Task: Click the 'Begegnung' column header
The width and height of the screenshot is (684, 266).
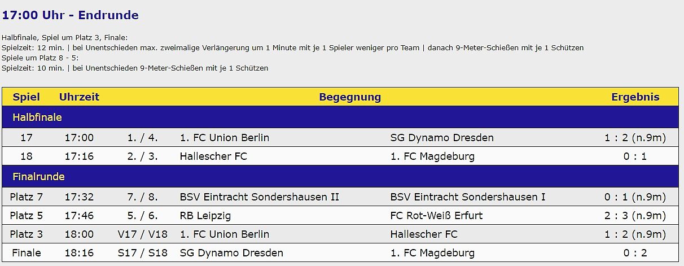Action: pos(350,97)
